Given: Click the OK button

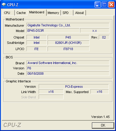Looking at the screenshot, I should tap(103, 125).
